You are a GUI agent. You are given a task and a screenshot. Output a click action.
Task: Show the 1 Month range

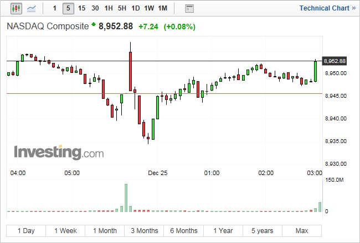pyautogui.click(x=105, y=231)
